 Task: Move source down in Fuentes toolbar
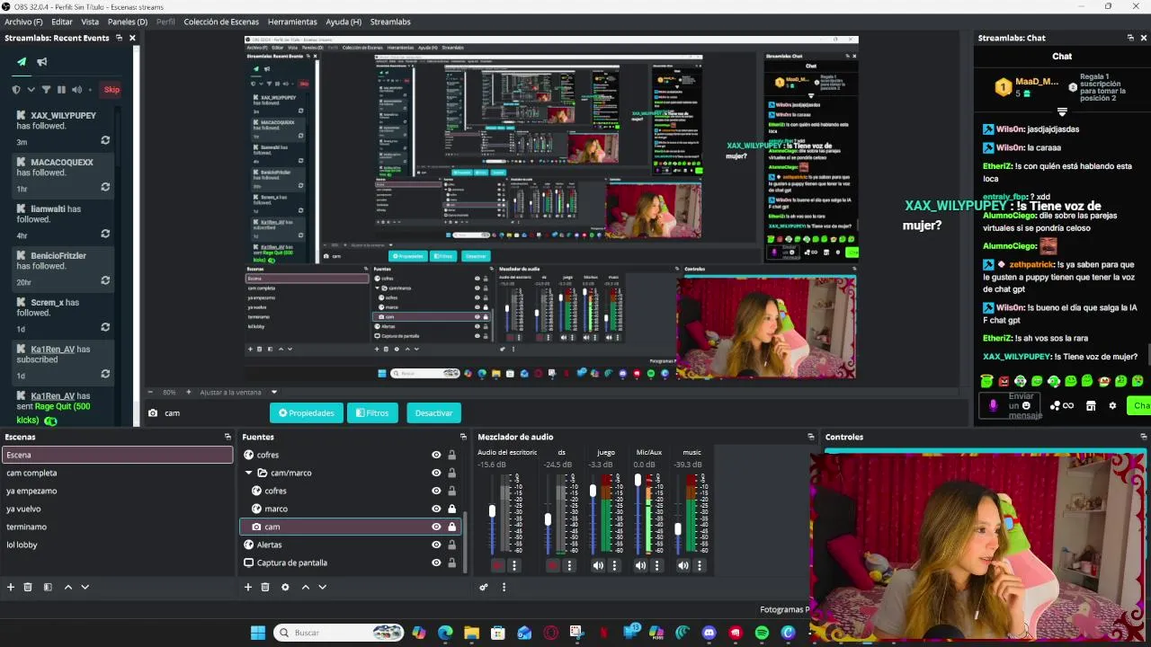323,587
